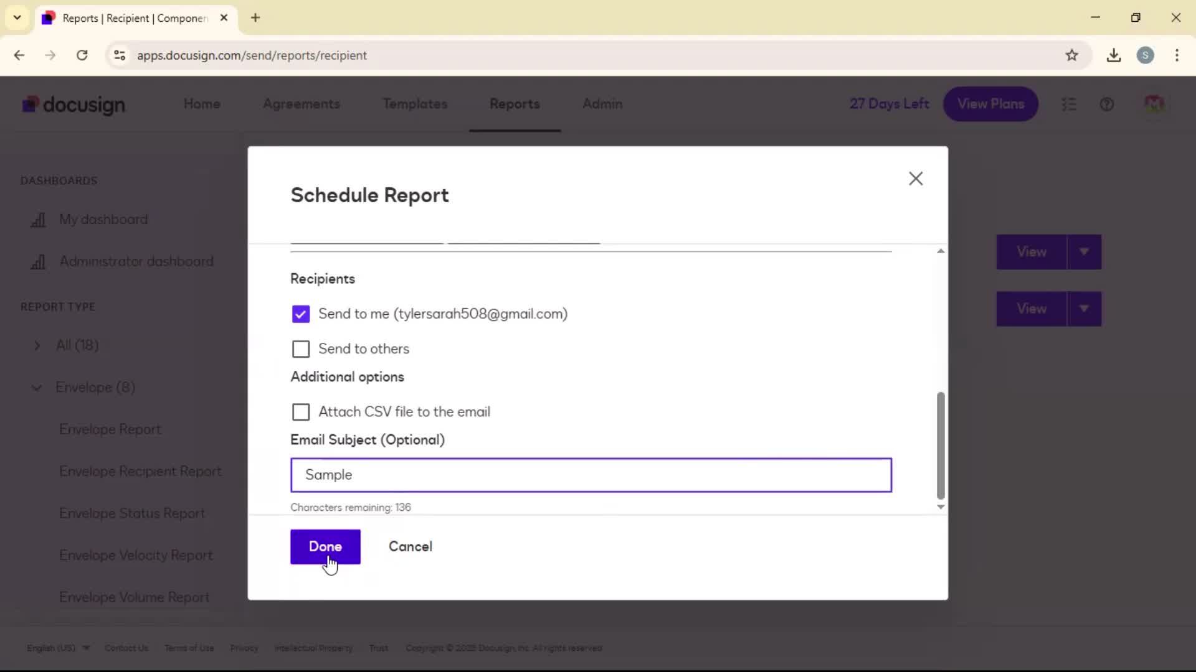Screen dimensions: 1196x672
Task: Click the Done button
Action: coord(325,546)
